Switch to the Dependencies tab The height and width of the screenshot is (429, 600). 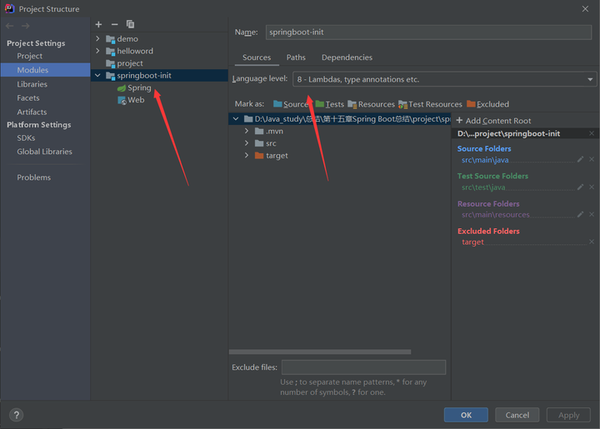tap(347, 57)
